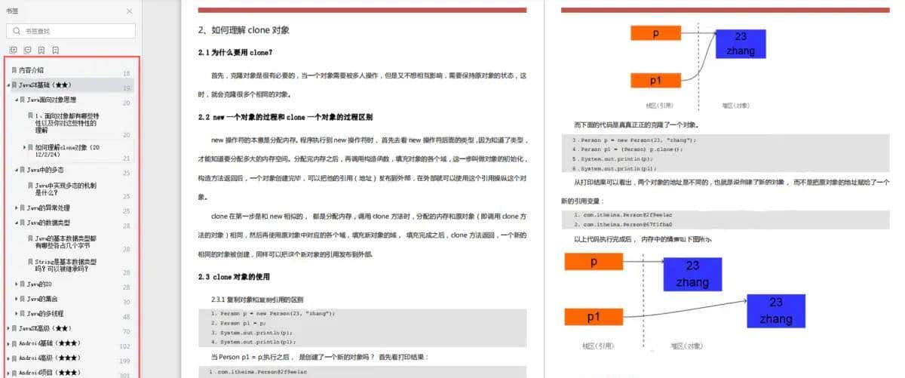Open the Android项目（★★★） bookmark
Image resolution: width=905 pixels, height=378 pixels.
[x=49, y=372]
